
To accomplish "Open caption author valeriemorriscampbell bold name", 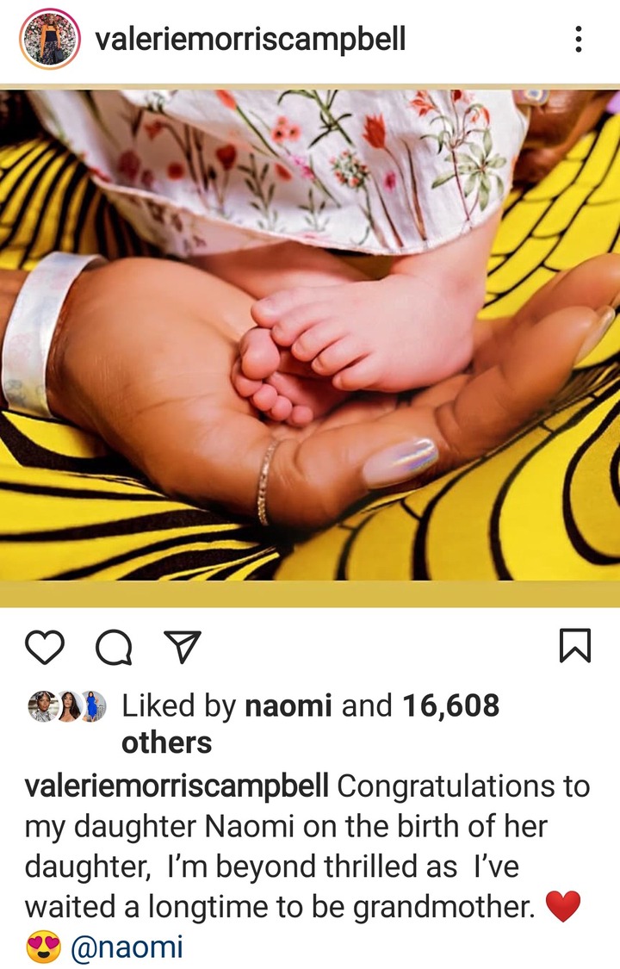I will [x=177, y=786].
